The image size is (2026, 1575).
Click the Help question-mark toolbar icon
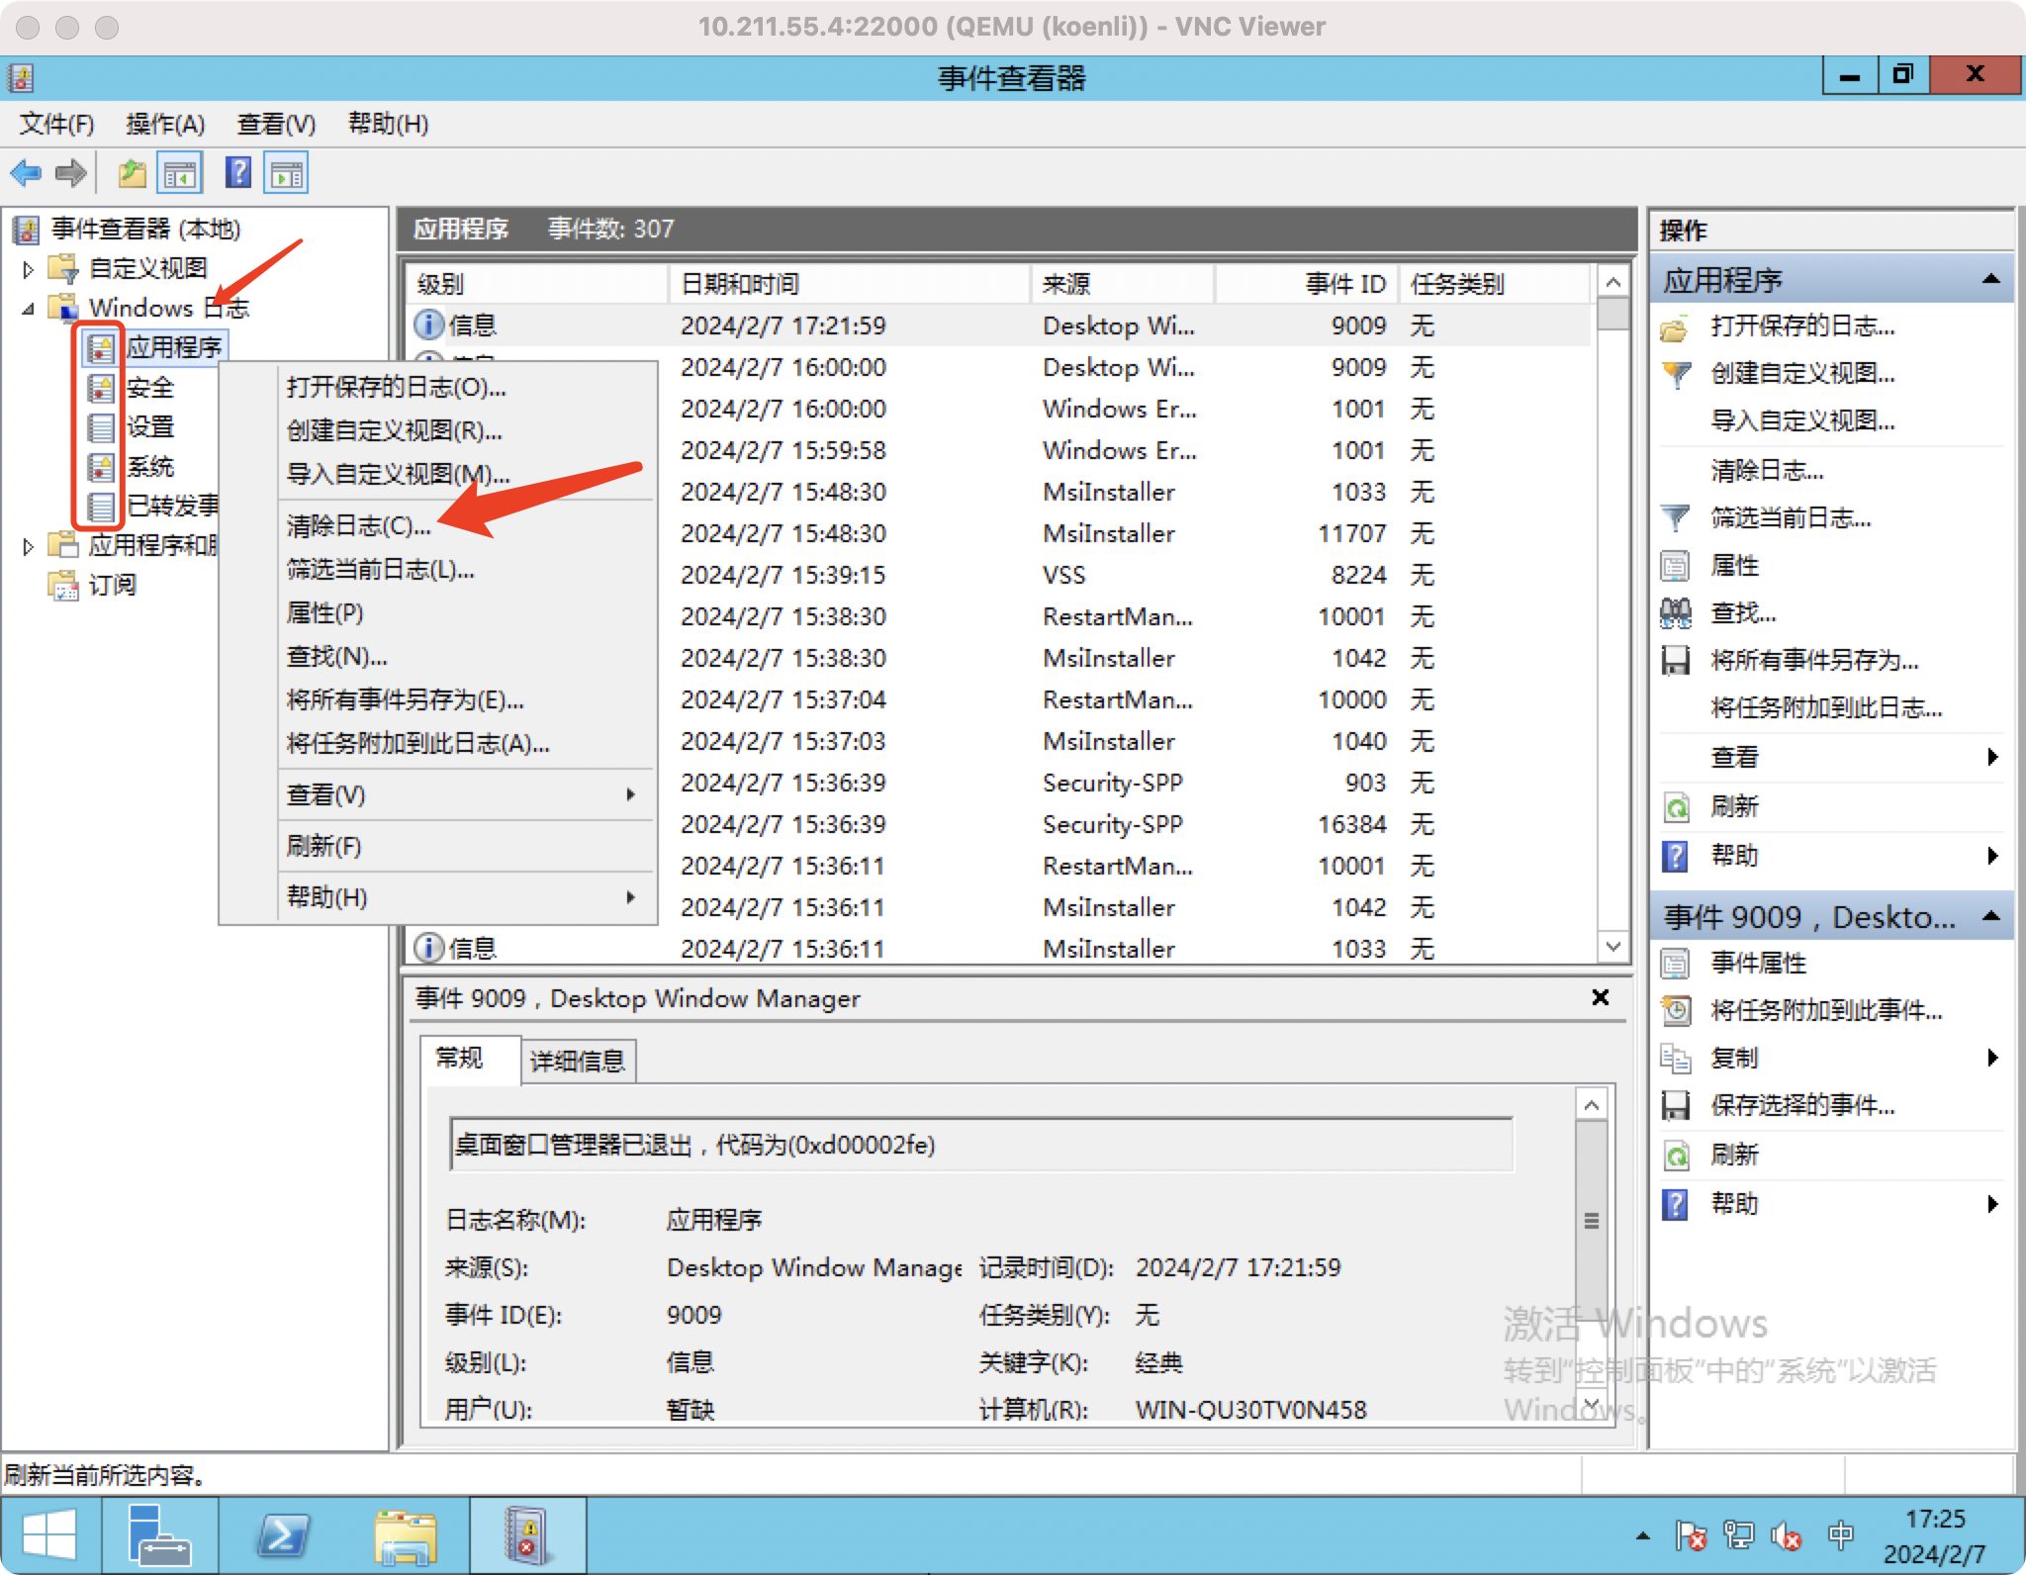(238, 174)
